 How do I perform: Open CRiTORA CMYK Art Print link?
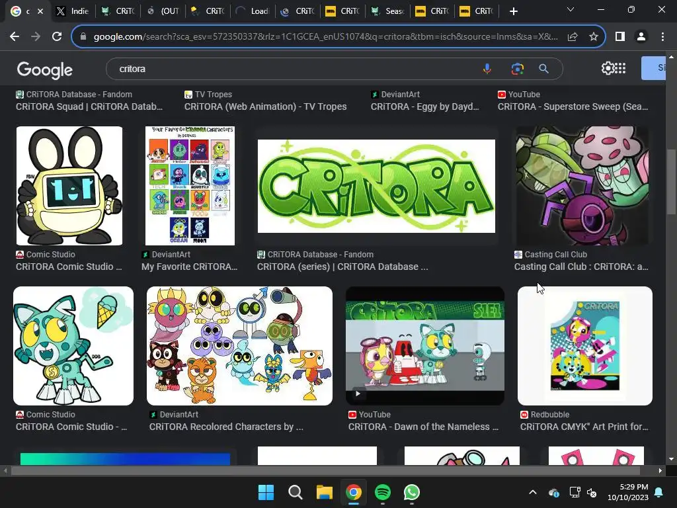point(584,427)
